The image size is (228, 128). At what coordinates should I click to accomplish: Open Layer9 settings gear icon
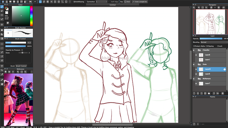[x=224, y=69]
